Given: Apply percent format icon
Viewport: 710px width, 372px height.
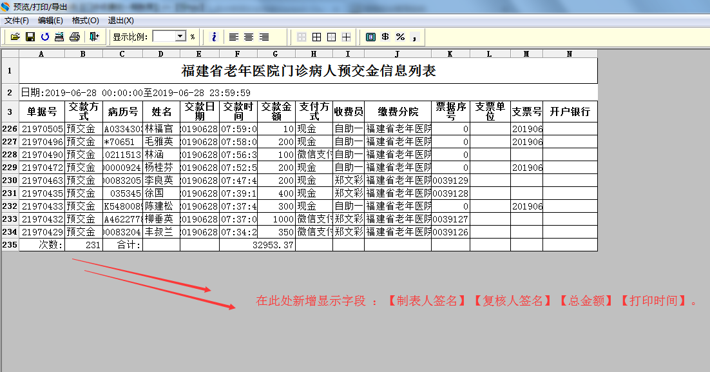Looking at the screenshot, I should click(x=400, y=37).
